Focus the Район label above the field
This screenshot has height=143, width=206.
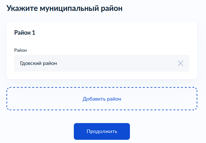click(x=21, y=50)
